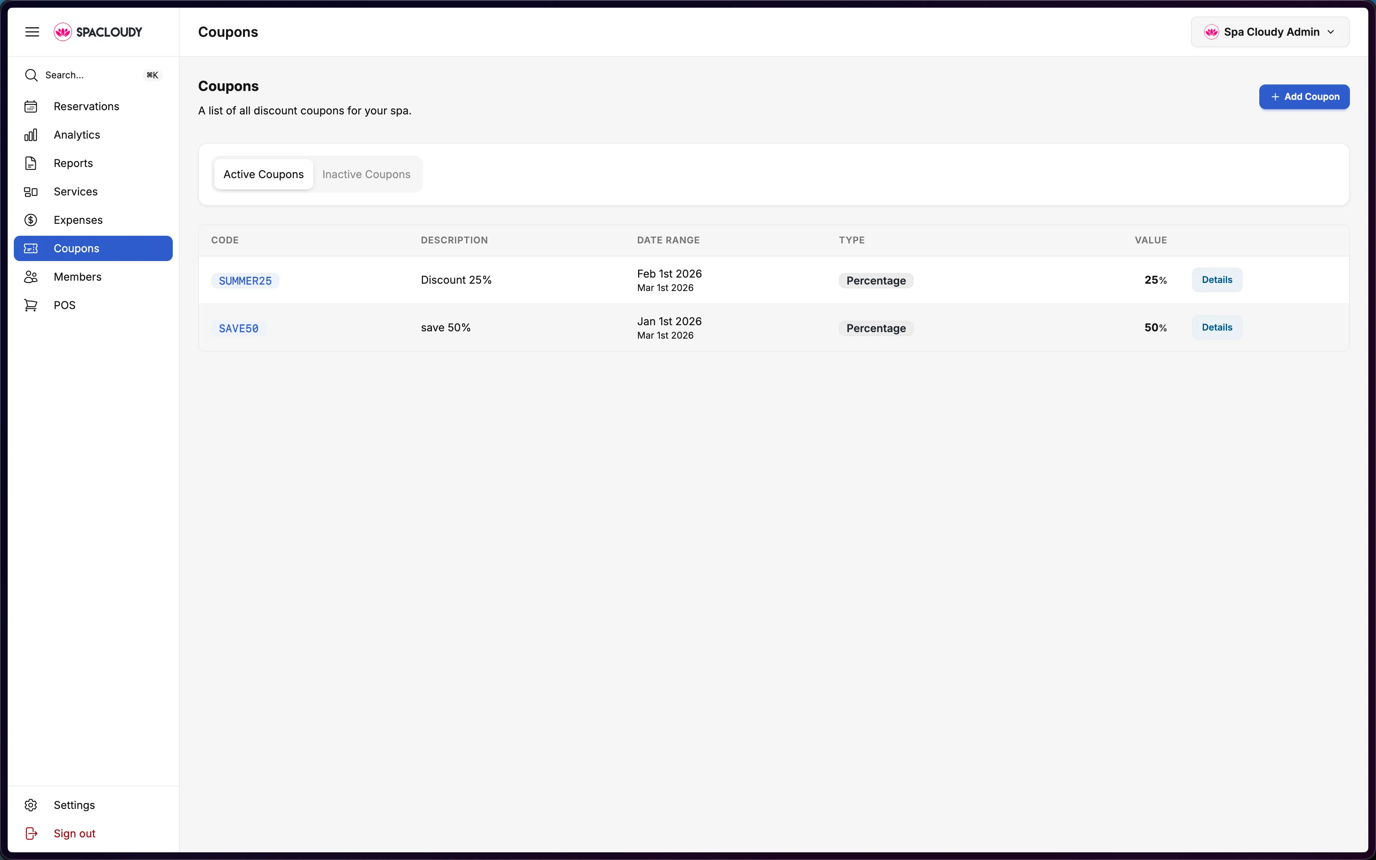Open Details for SUMMER25 coupon

[x=1217, y=280]
